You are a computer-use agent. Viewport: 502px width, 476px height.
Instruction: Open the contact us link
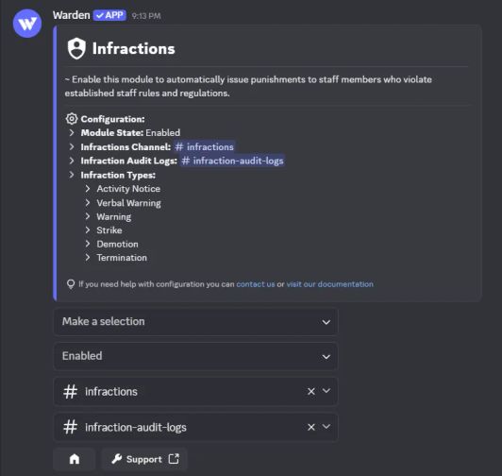point(256,284)
